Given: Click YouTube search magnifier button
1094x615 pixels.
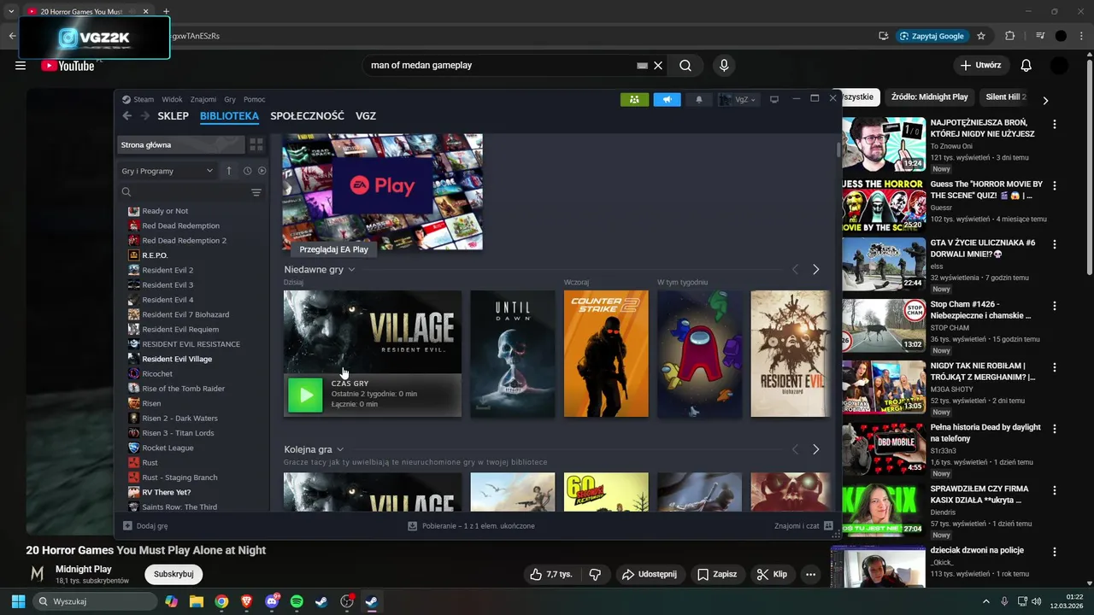Looking at the screenshot, I should tap(685, 66).
